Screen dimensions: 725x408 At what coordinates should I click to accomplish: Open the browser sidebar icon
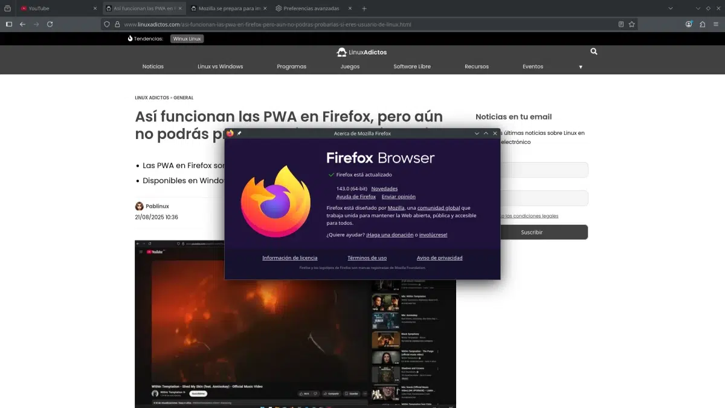click(x=8, y=24)
